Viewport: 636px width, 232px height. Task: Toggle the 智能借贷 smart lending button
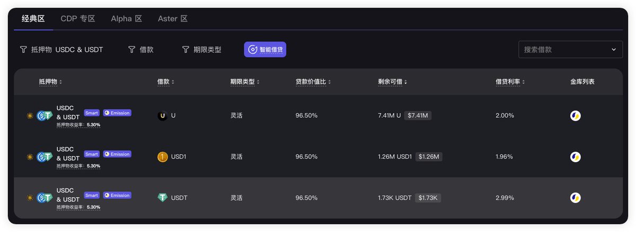pos(265,50)
